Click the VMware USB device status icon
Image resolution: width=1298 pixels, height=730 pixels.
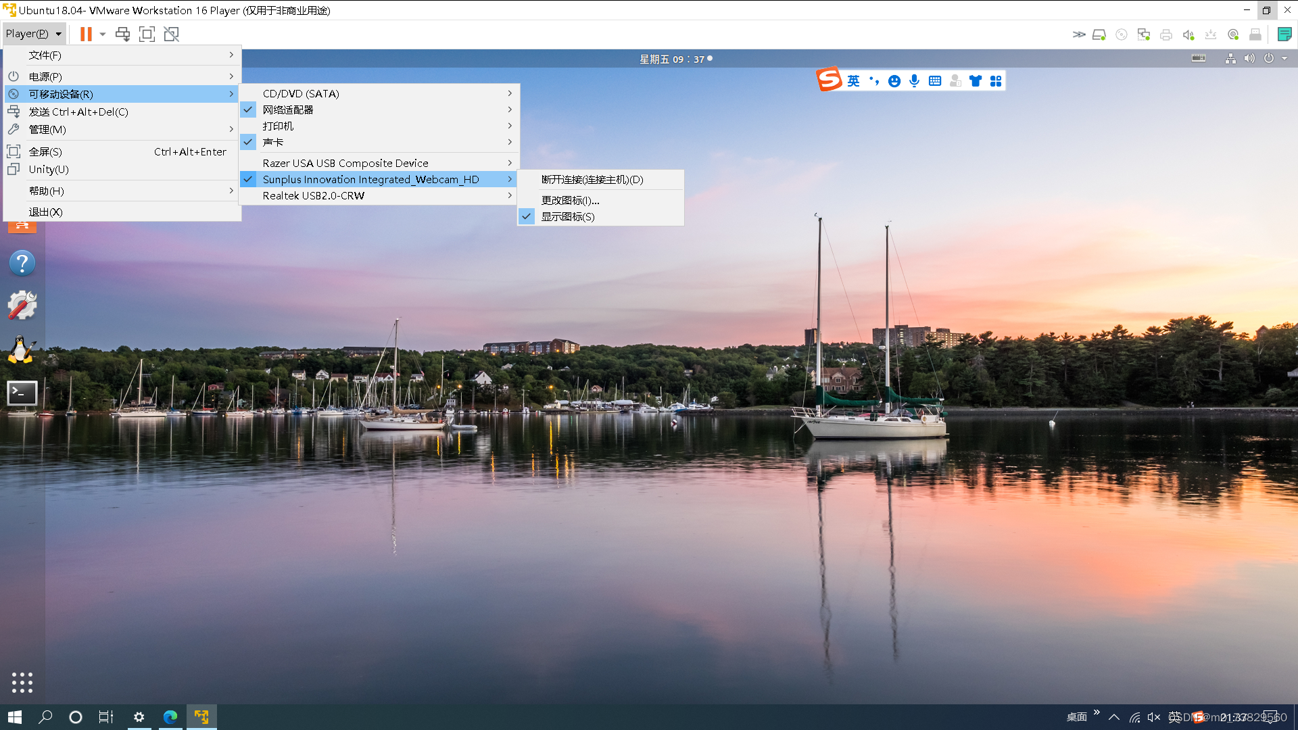[x=1211, y=34]
